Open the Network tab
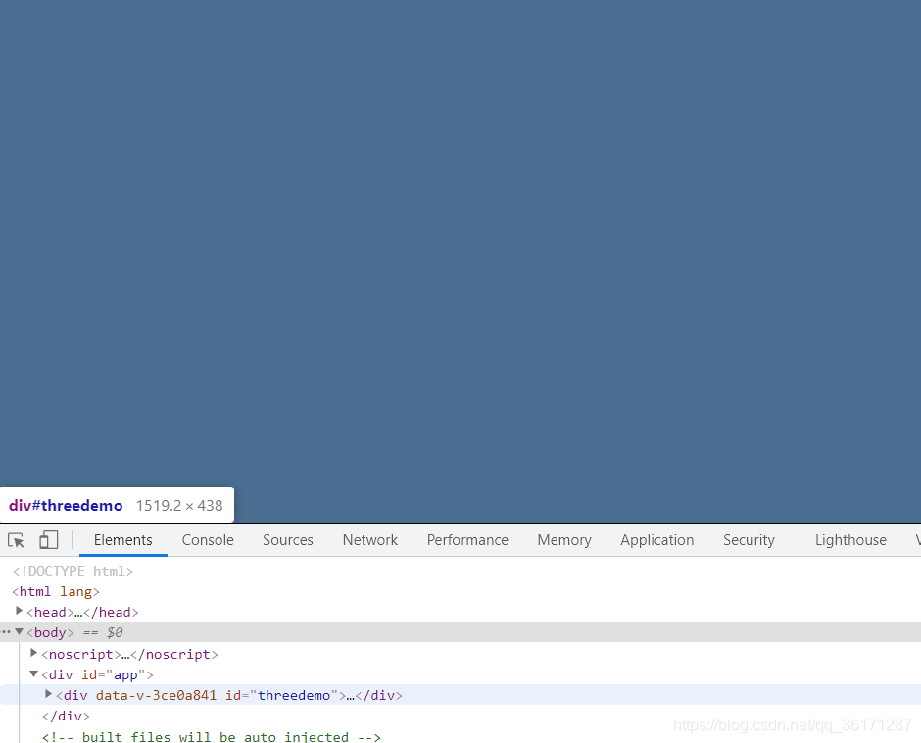This screenshot has width=921, height=743. point(370,540)
